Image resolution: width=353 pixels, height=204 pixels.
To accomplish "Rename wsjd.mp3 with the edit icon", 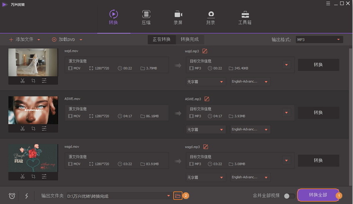I will pos(205,51).
